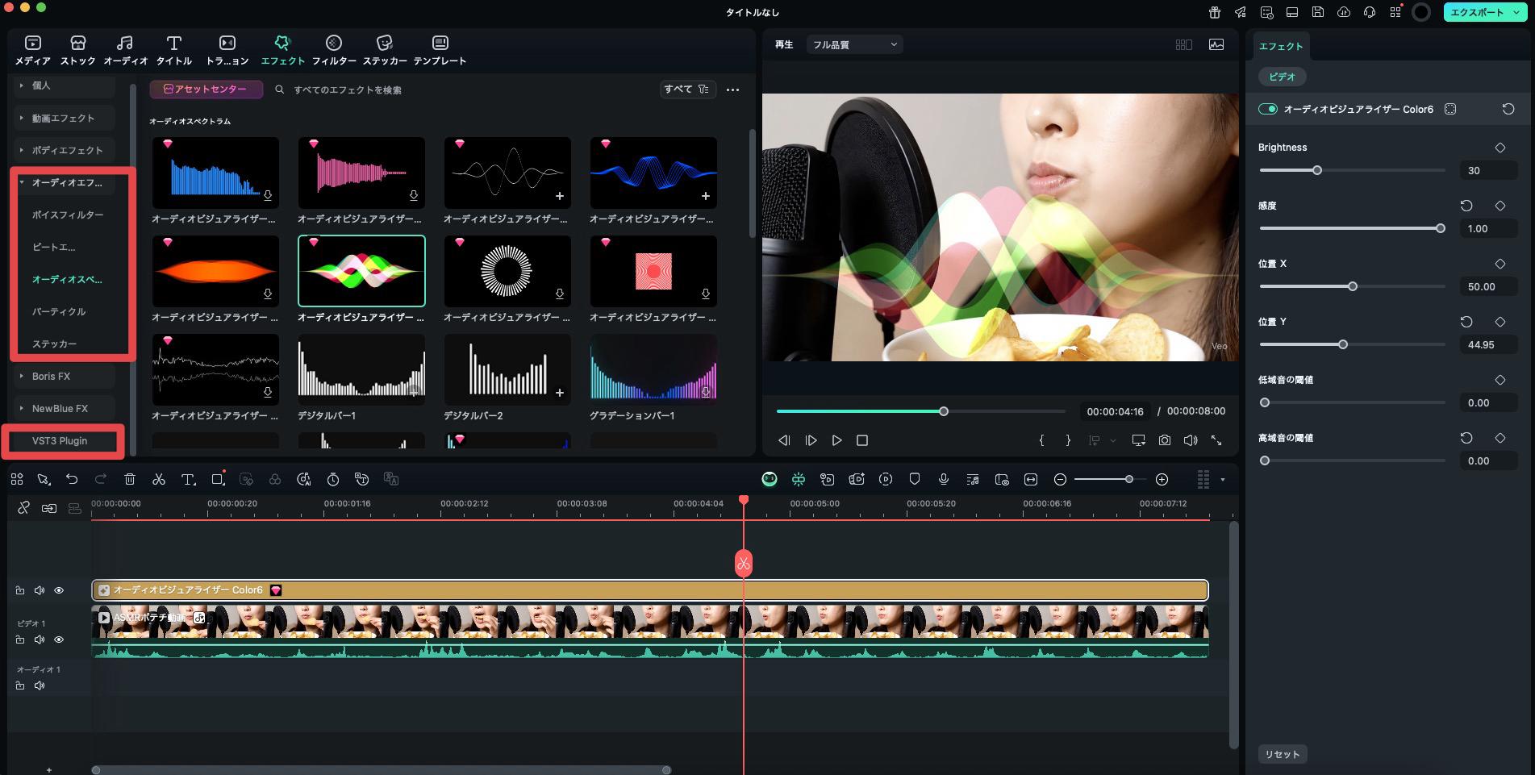Click the marker shield icon in timeline toolbar

[x=914, y=479]
